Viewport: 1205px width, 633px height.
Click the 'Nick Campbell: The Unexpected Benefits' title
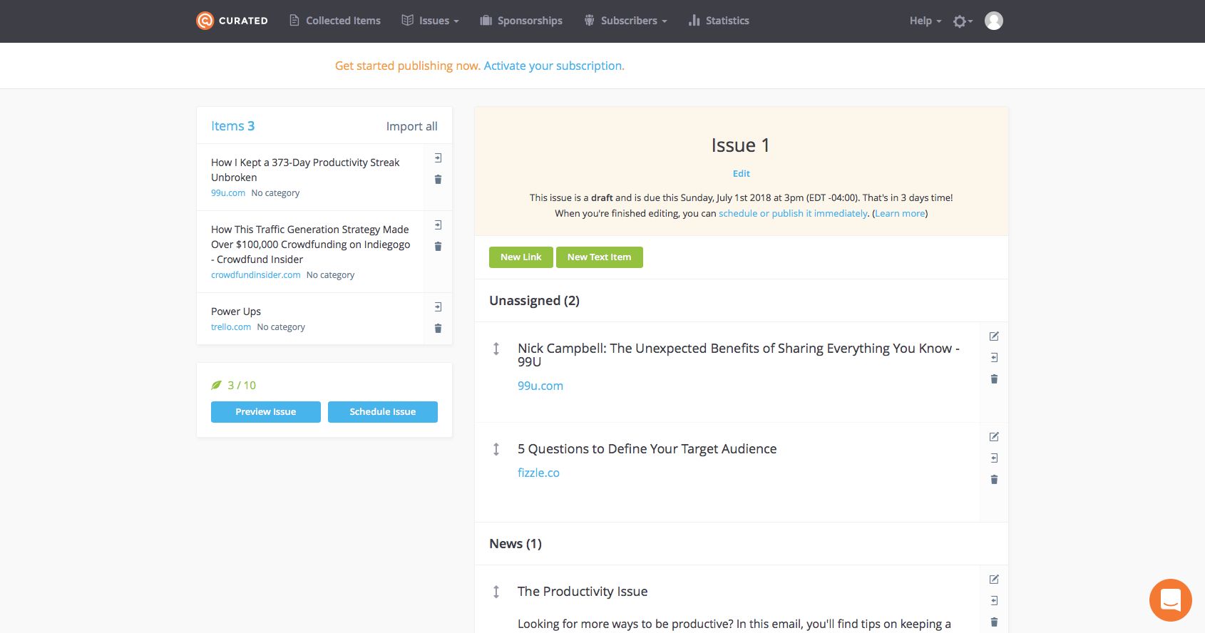coord(739,355)
